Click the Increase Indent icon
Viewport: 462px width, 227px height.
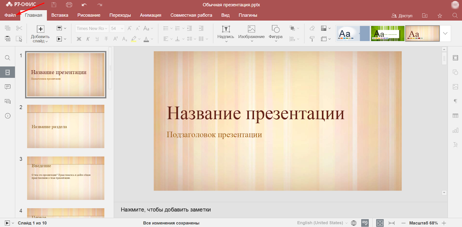[x=201, y=28]
